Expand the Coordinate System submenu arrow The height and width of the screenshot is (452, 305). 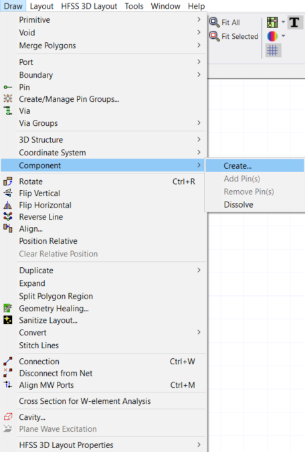pos(199,152)
